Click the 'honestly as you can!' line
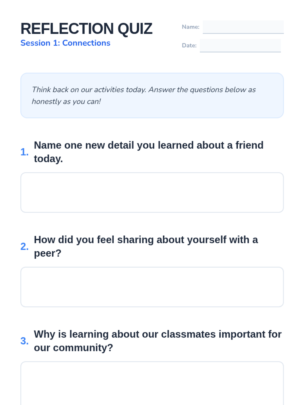The width and height of the screenshot is (304, 405). (x=66, y=102)
